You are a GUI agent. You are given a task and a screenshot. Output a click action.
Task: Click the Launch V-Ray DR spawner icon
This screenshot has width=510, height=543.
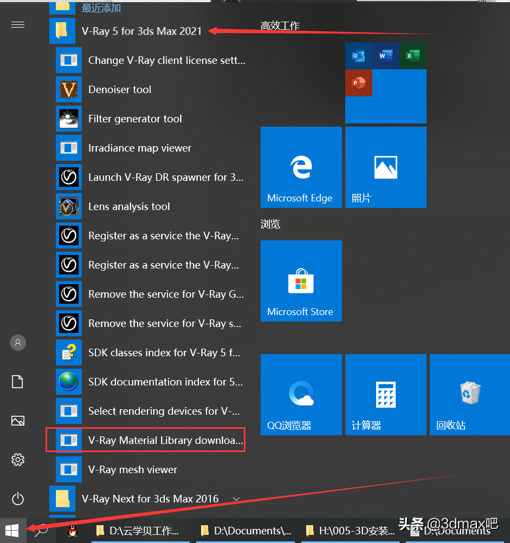[x=69, y=177]
